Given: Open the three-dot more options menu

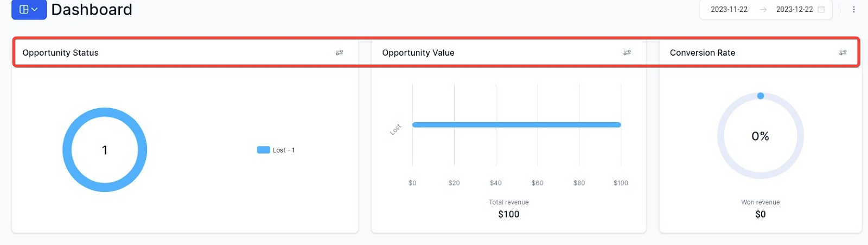Looking at the screenshot, I should [x=853, y=9].
